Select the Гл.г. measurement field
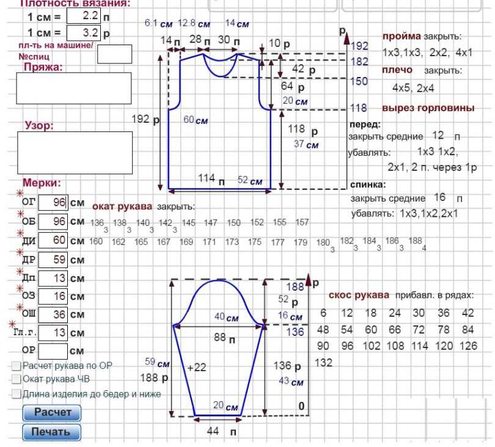The height and width of the screenshot is (447, 495). coord(53,333)
